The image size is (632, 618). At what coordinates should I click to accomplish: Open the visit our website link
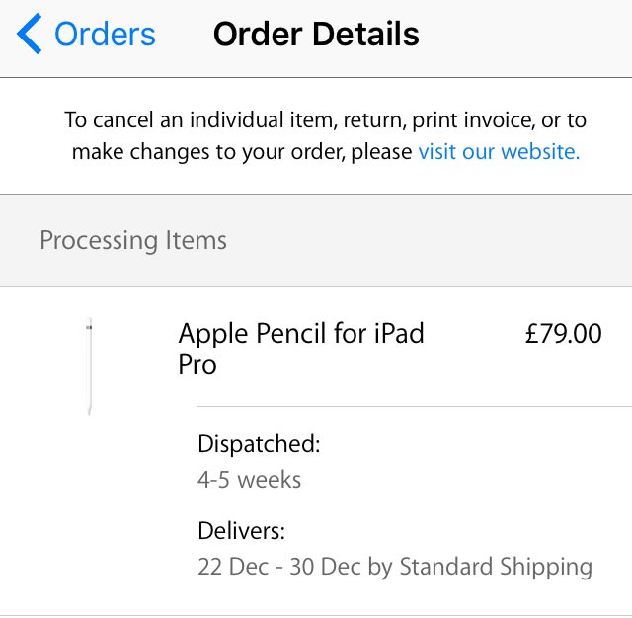pos(499,152)
